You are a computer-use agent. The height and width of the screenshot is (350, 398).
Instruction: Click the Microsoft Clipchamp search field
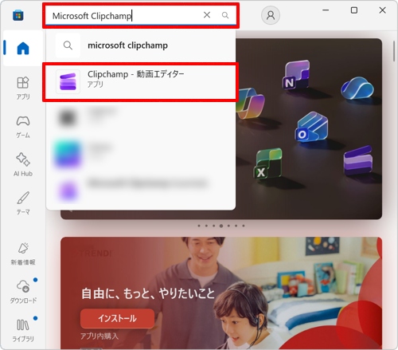coord(141,16)
